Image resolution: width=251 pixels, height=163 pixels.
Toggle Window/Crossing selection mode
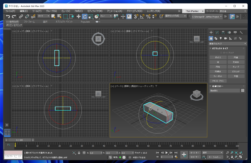[72, 16]
